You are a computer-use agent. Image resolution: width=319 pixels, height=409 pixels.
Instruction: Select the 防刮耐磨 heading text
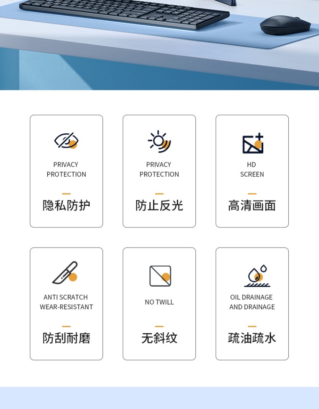[66, 338]
